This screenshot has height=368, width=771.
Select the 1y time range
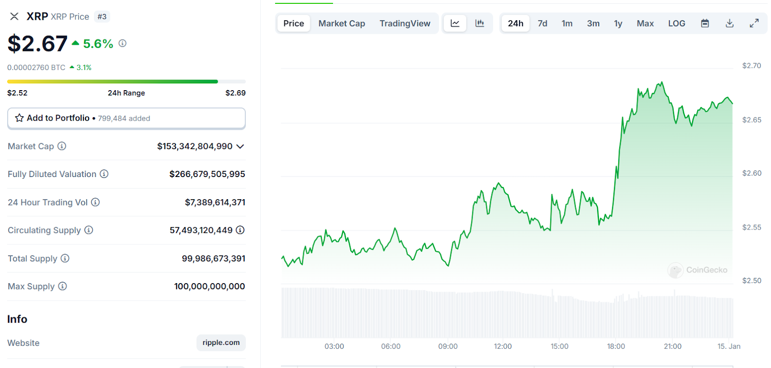pos(618,23)
